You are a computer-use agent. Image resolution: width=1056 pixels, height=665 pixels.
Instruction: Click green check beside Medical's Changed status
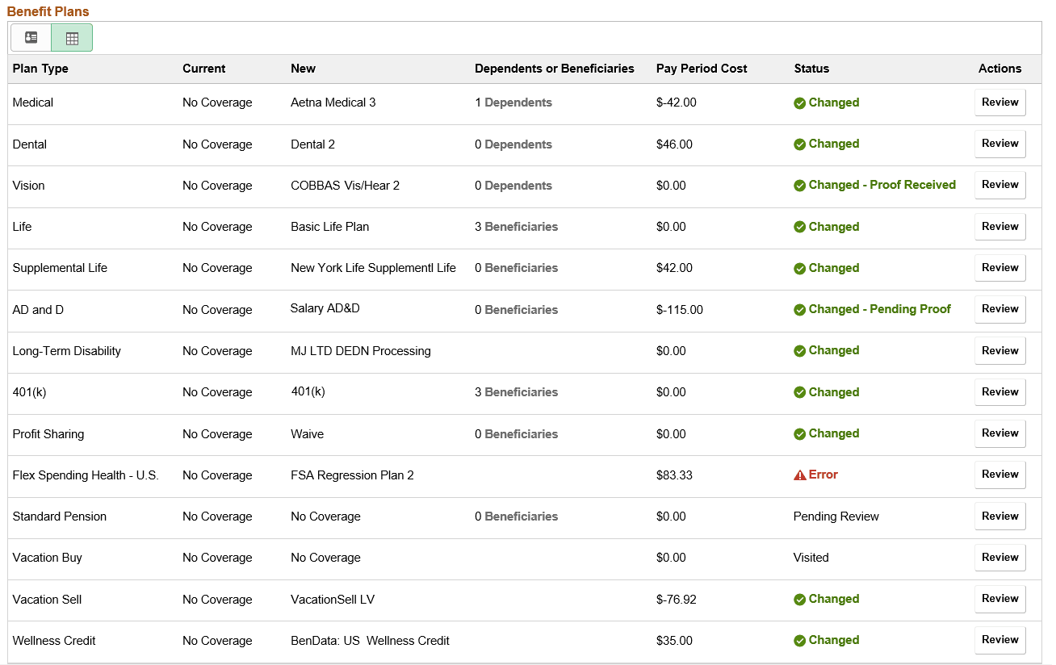coord(799,102)
